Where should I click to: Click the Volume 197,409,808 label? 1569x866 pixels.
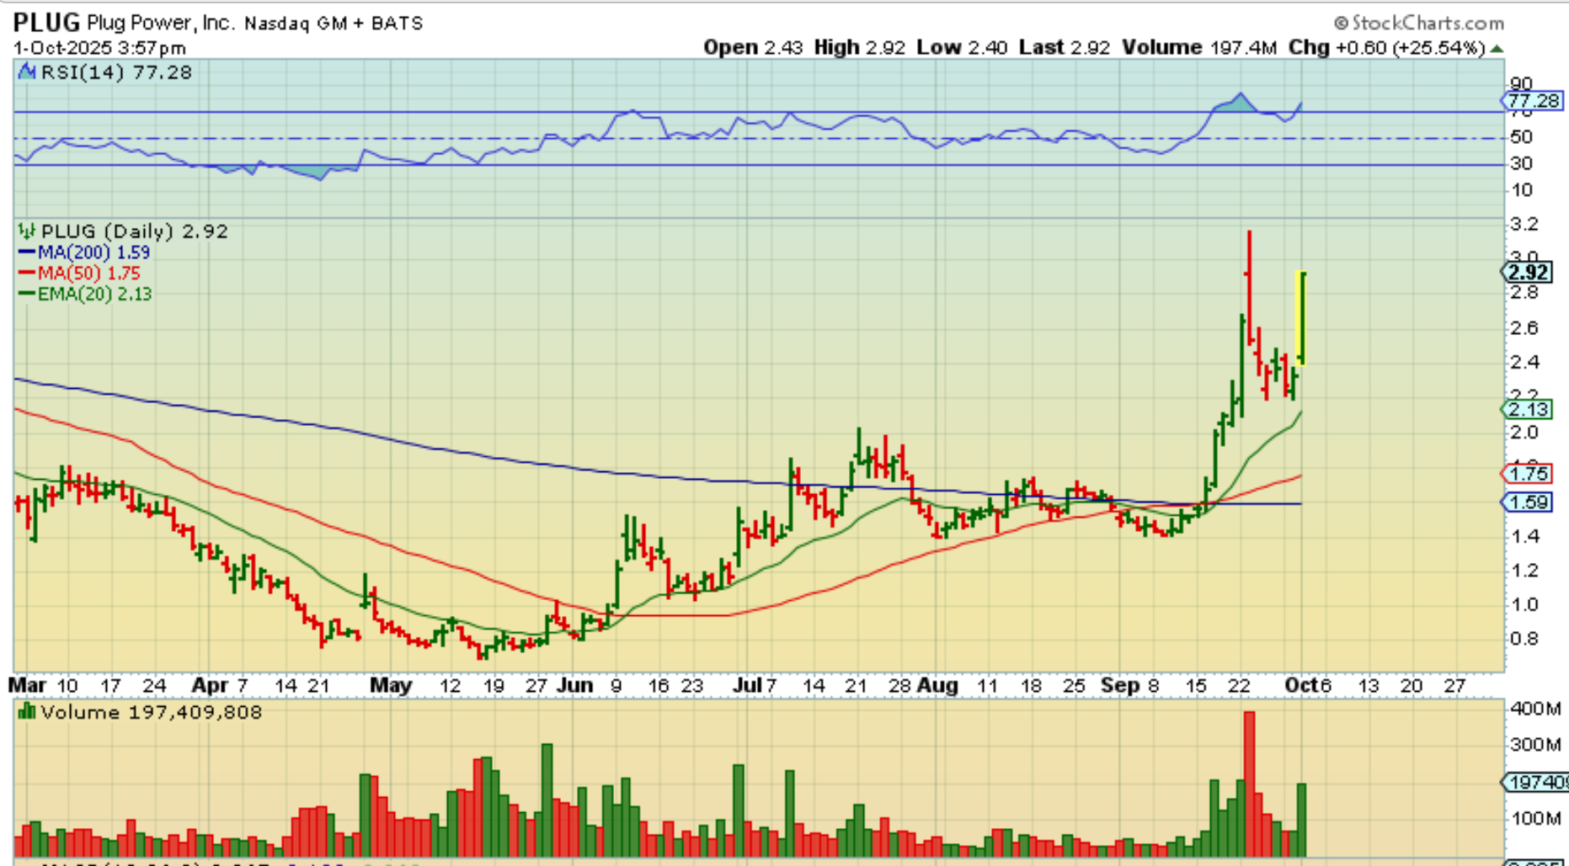point(152,713)
